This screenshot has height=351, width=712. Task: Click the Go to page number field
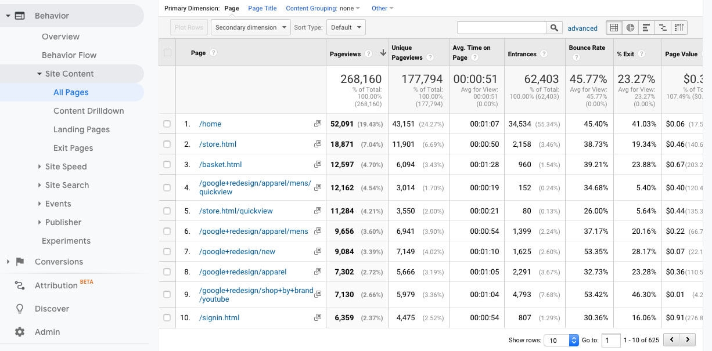click(x=611, y=341)
